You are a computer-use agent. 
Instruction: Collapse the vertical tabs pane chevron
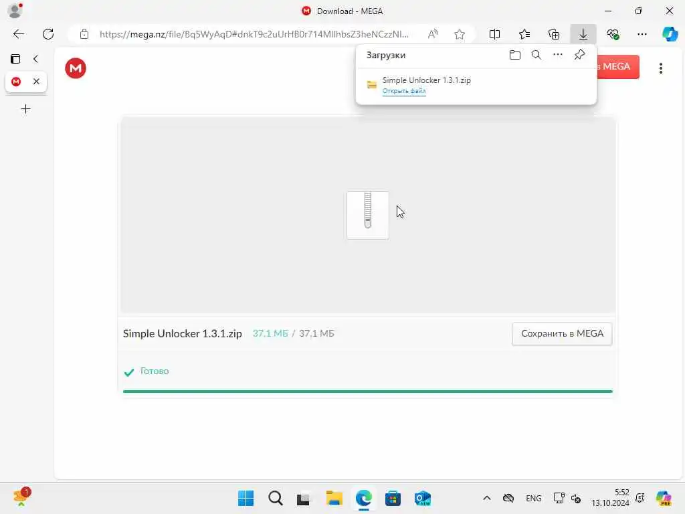[36, 59]
